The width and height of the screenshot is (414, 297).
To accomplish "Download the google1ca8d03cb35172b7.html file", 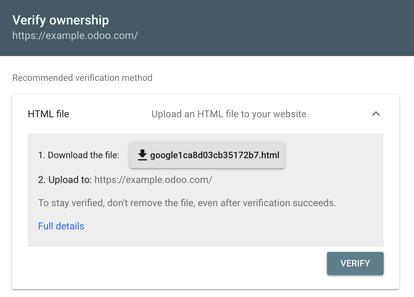I will [207, 155].
